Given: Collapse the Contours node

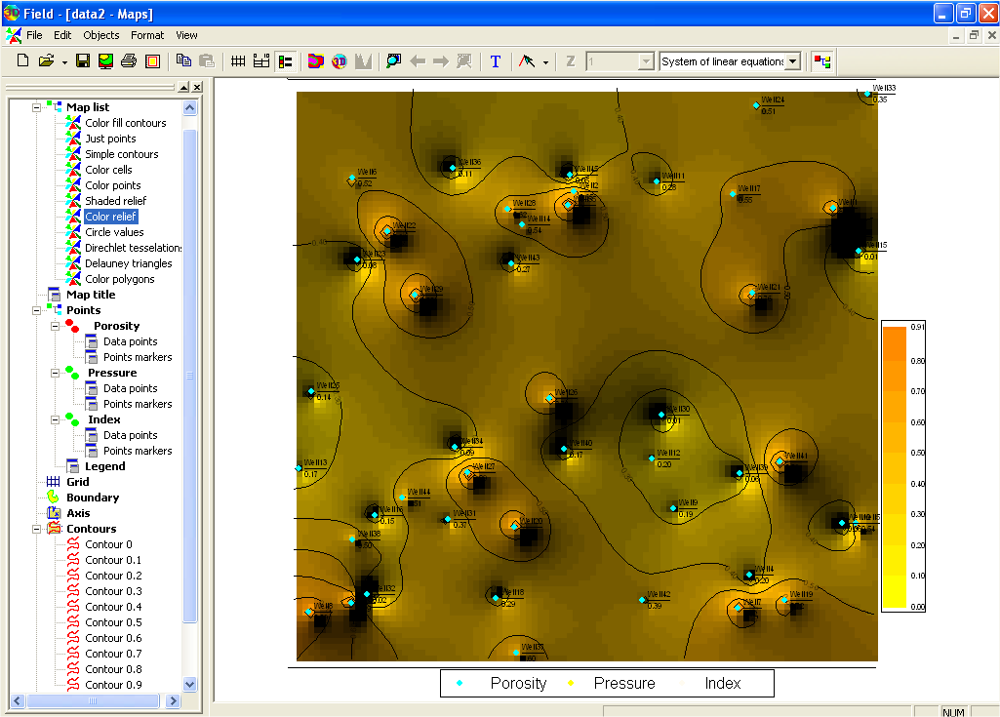Looking at the screenshot, I should (36, 529).
